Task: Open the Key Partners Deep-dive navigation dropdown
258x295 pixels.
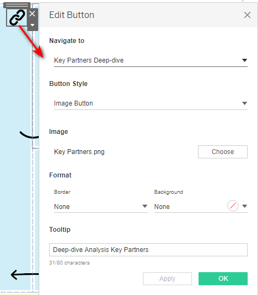Action: [x=151, y=60]
